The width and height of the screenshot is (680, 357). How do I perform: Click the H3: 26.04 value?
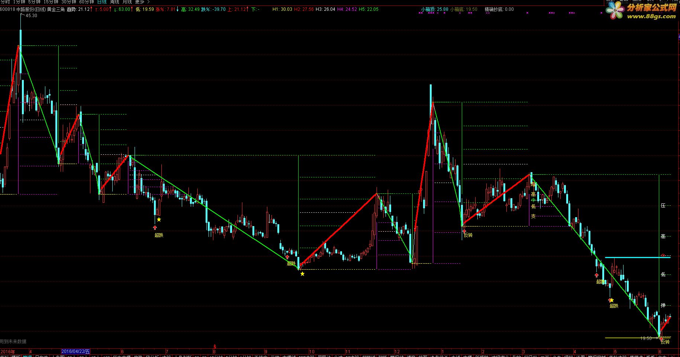click(325, 9)
